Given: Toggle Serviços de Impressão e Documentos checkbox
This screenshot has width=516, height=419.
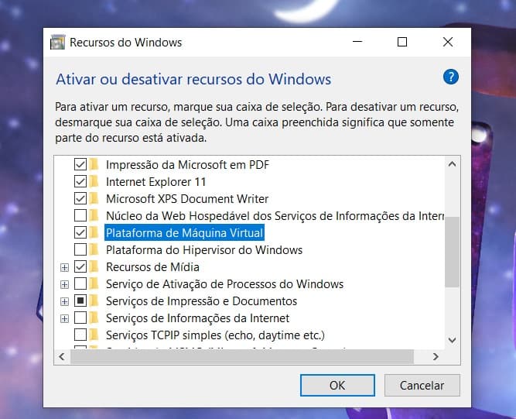Looking at the screenshot, I should coord(80,301).
